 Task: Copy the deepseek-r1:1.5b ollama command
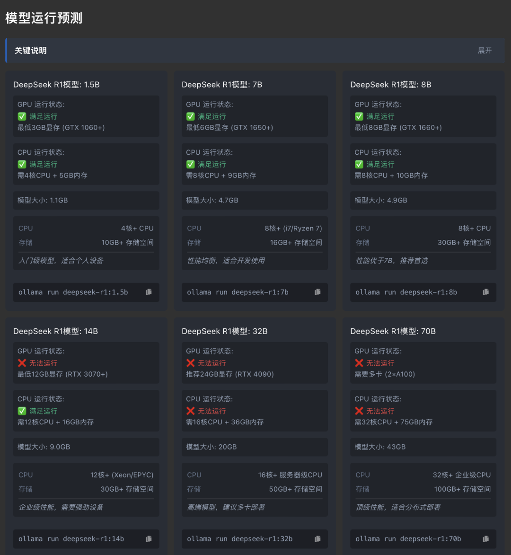(x=149, y=292)
